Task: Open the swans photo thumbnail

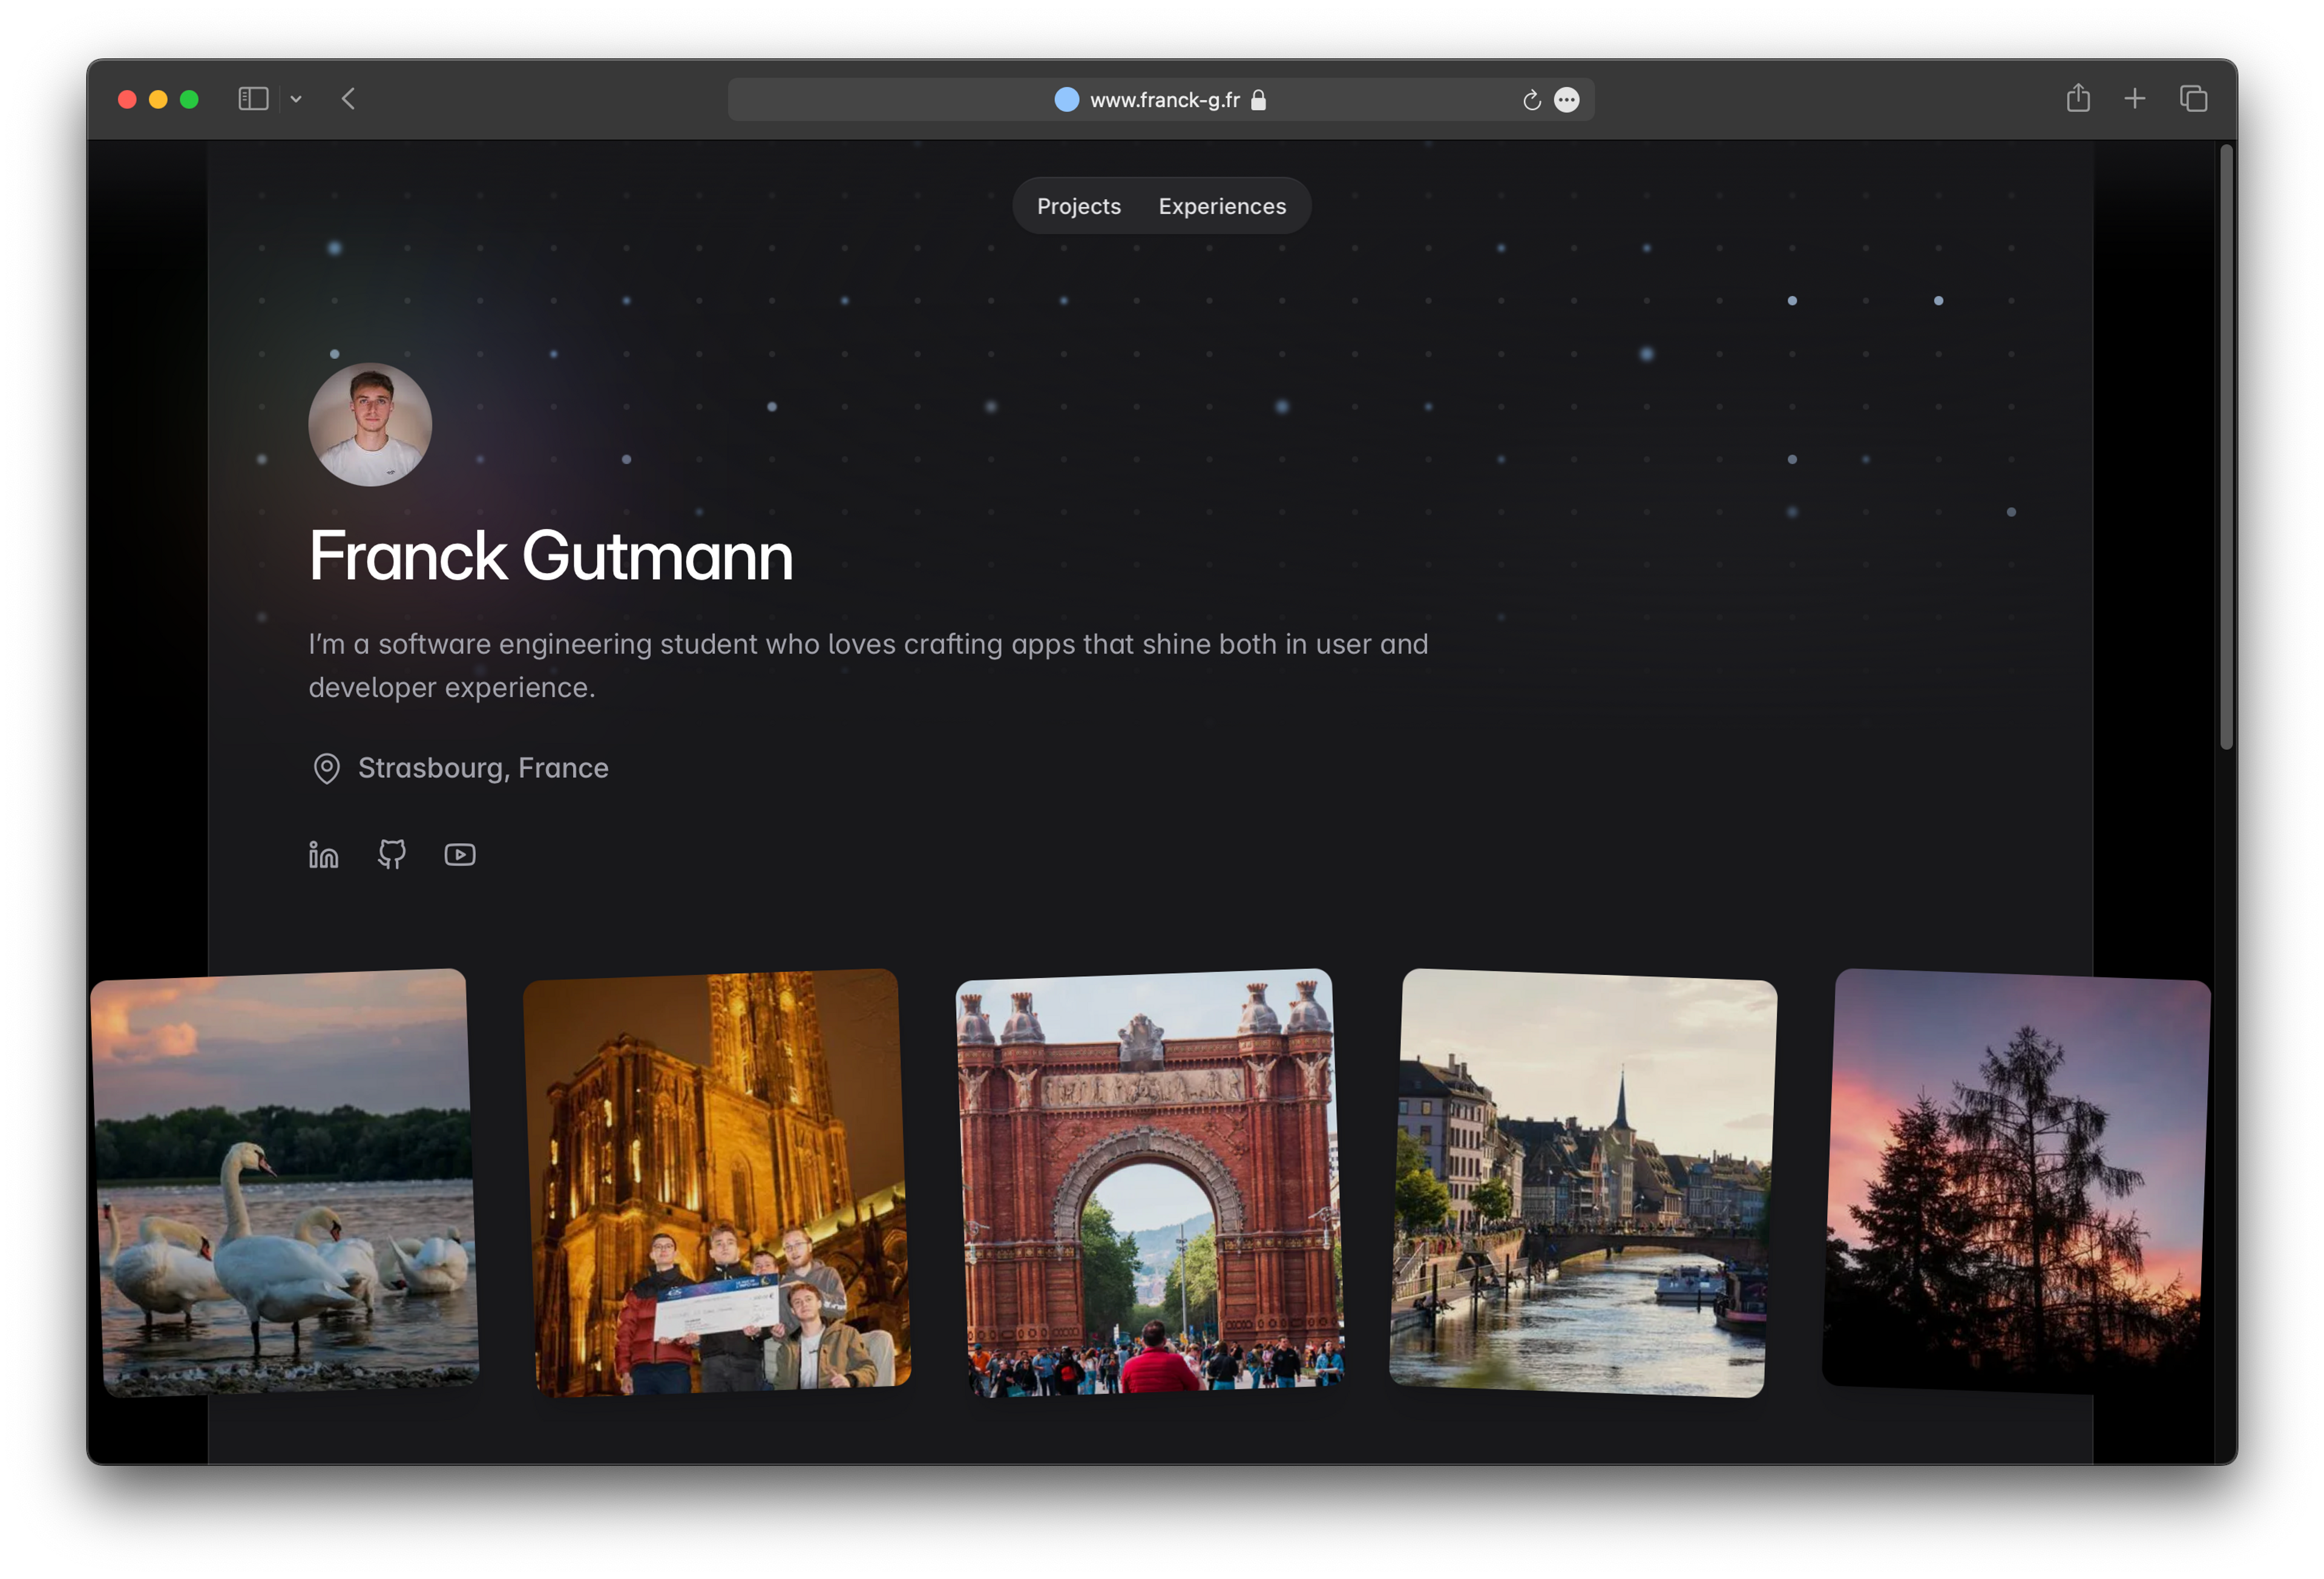Action: 285,1182
